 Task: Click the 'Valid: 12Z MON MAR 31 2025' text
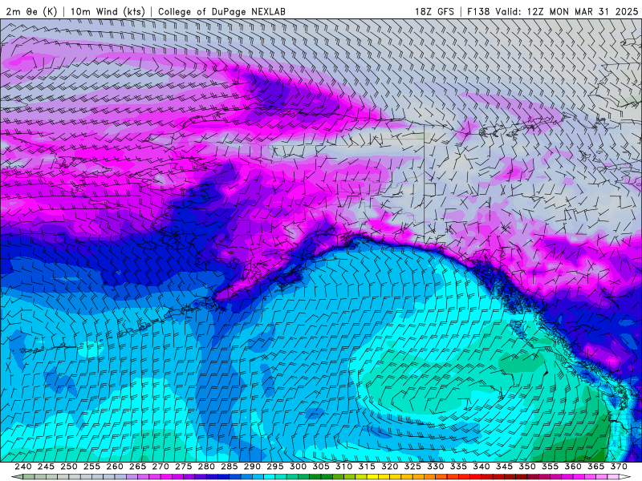pyautogui.click(x=567, y=11)
